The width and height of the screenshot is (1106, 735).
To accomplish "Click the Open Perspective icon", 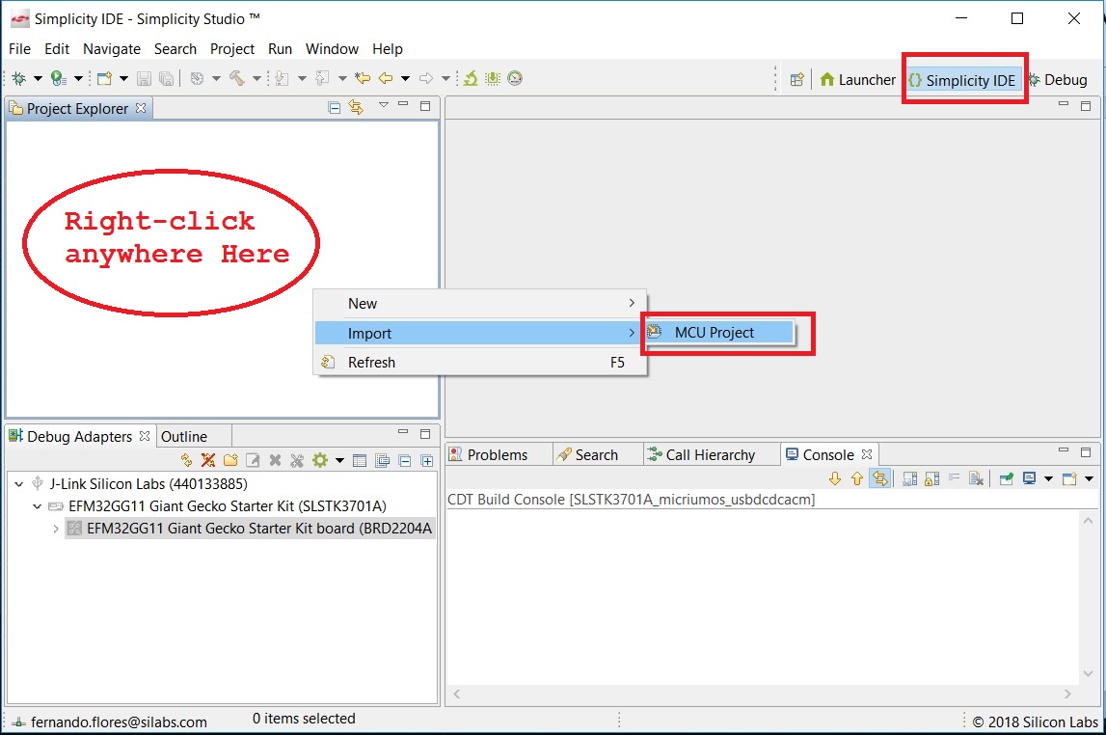I will coord(796,80).
